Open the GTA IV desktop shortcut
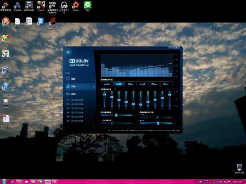 [52, 7]
